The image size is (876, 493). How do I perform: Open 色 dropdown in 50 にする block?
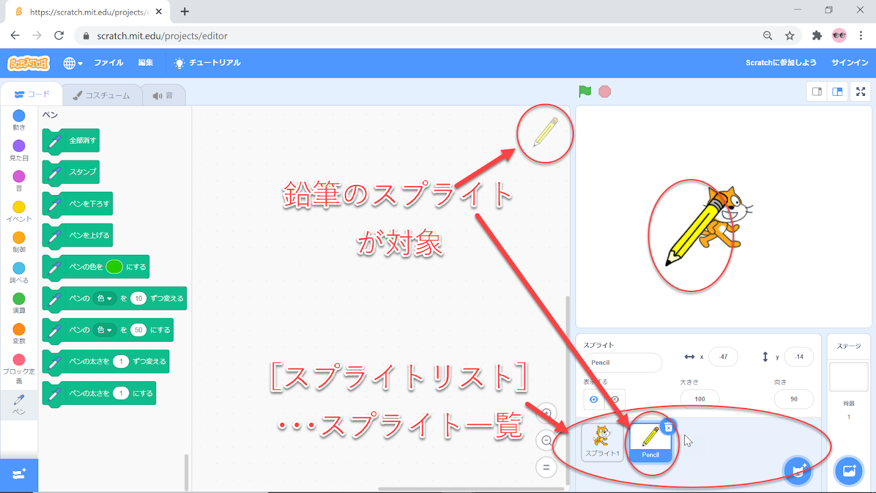tap(104, 330)
